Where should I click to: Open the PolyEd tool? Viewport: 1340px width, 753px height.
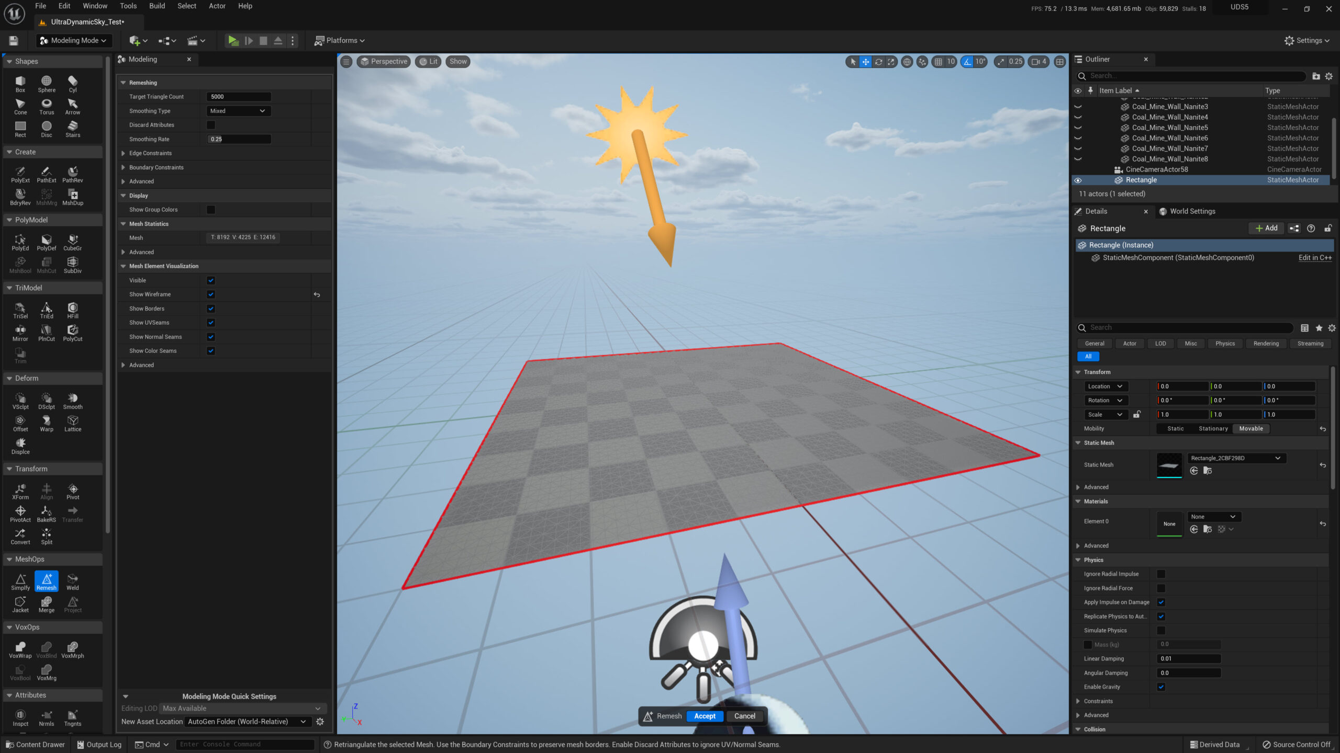20,242
